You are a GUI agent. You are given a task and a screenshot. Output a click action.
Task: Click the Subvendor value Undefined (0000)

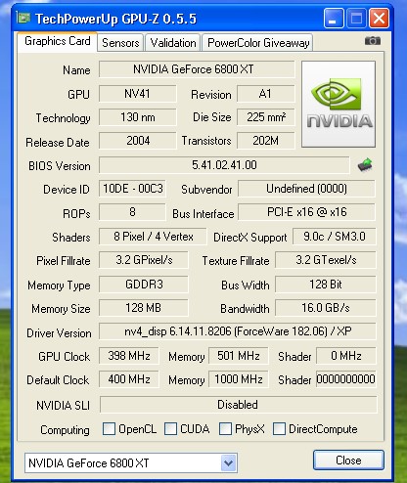click(306, 189)
